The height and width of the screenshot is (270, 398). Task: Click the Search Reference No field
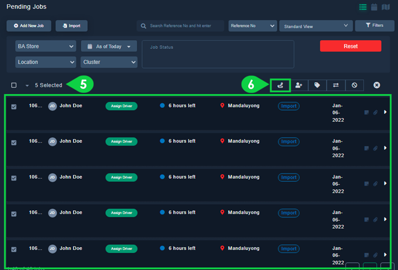(x=182, y=26)
